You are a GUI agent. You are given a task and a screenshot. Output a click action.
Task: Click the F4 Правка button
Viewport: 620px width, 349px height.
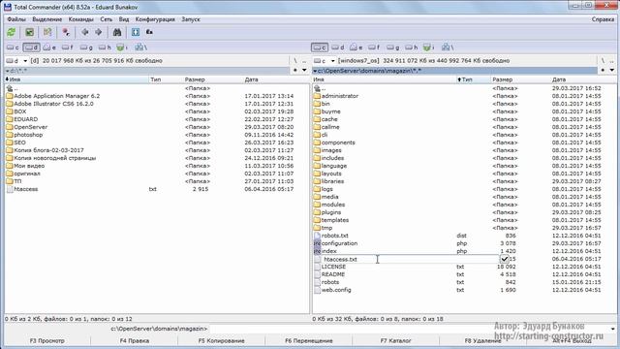click(135, 340)
